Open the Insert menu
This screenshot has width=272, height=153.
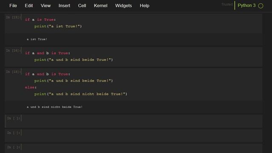[x=64, y=6]
